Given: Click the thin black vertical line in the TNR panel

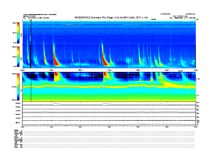Looking at the screenshot, I should pos(31,87).
